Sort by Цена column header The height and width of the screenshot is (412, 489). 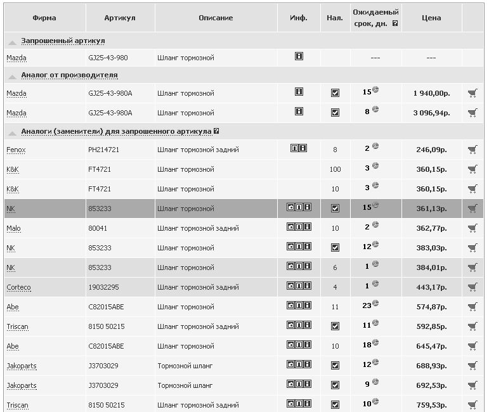click(431, 18)
